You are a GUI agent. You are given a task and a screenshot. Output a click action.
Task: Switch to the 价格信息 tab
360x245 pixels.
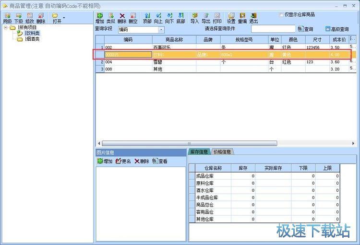click(222, 152)
